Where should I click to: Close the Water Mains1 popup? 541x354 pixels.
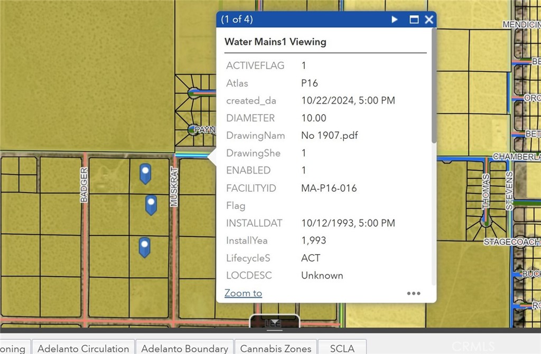[429, 20]
